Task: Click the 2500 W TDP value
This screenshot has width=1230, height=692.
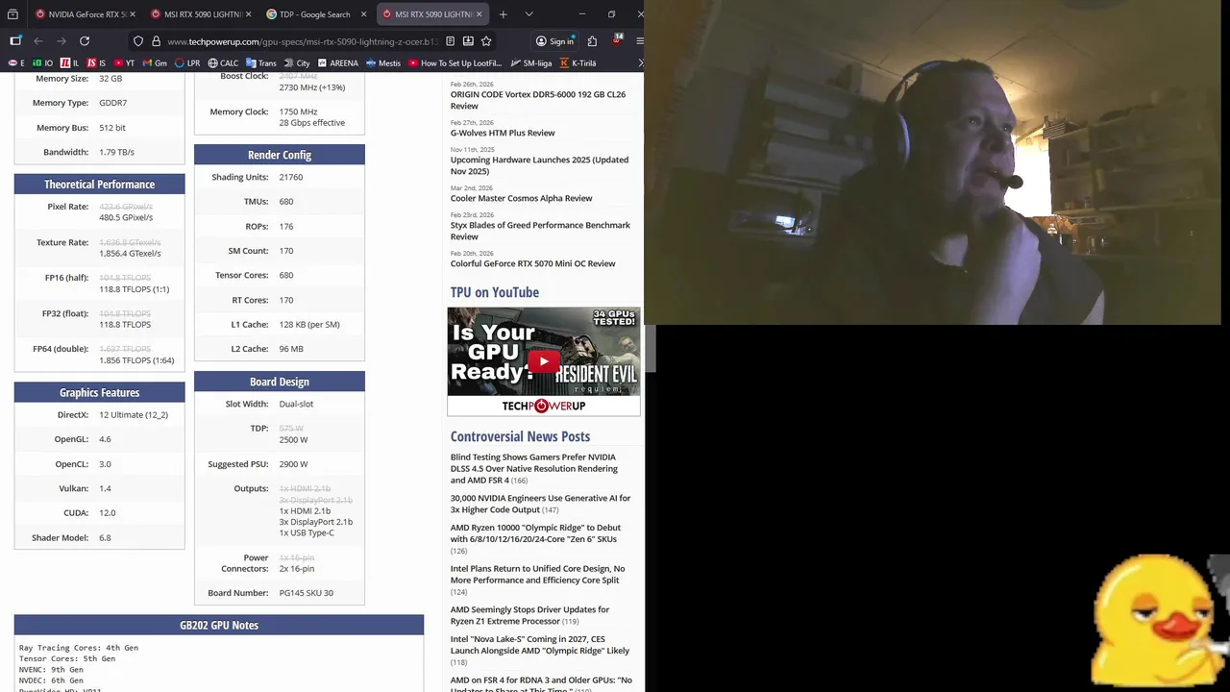Action: click(x=294, y=439)
